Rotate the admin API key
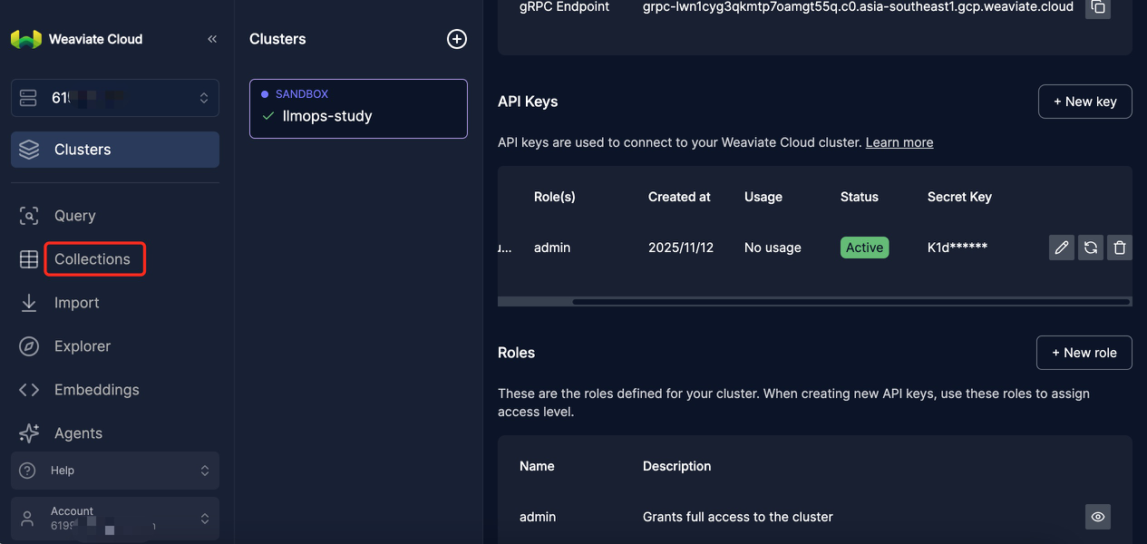 point(1091,248)
